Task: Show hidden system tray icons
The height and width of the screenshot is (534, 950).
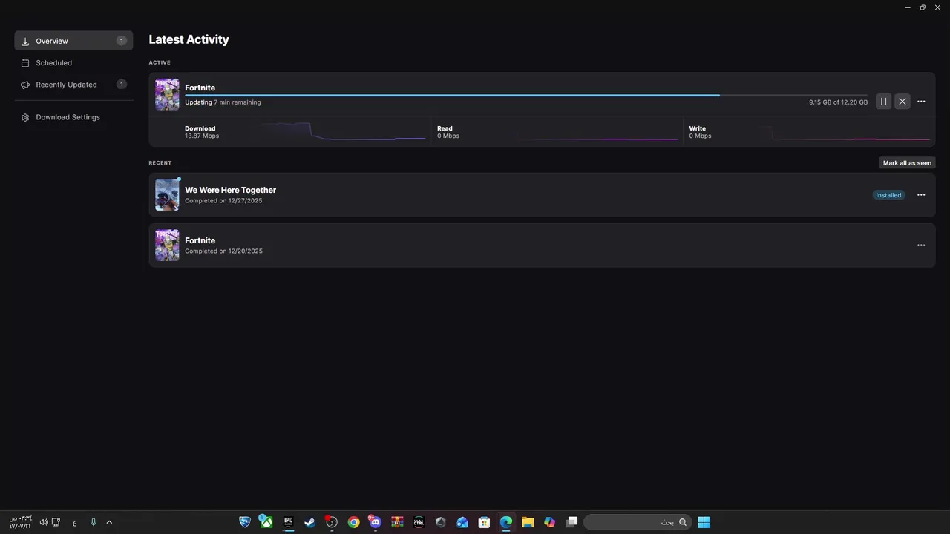Action: (109, 522)
